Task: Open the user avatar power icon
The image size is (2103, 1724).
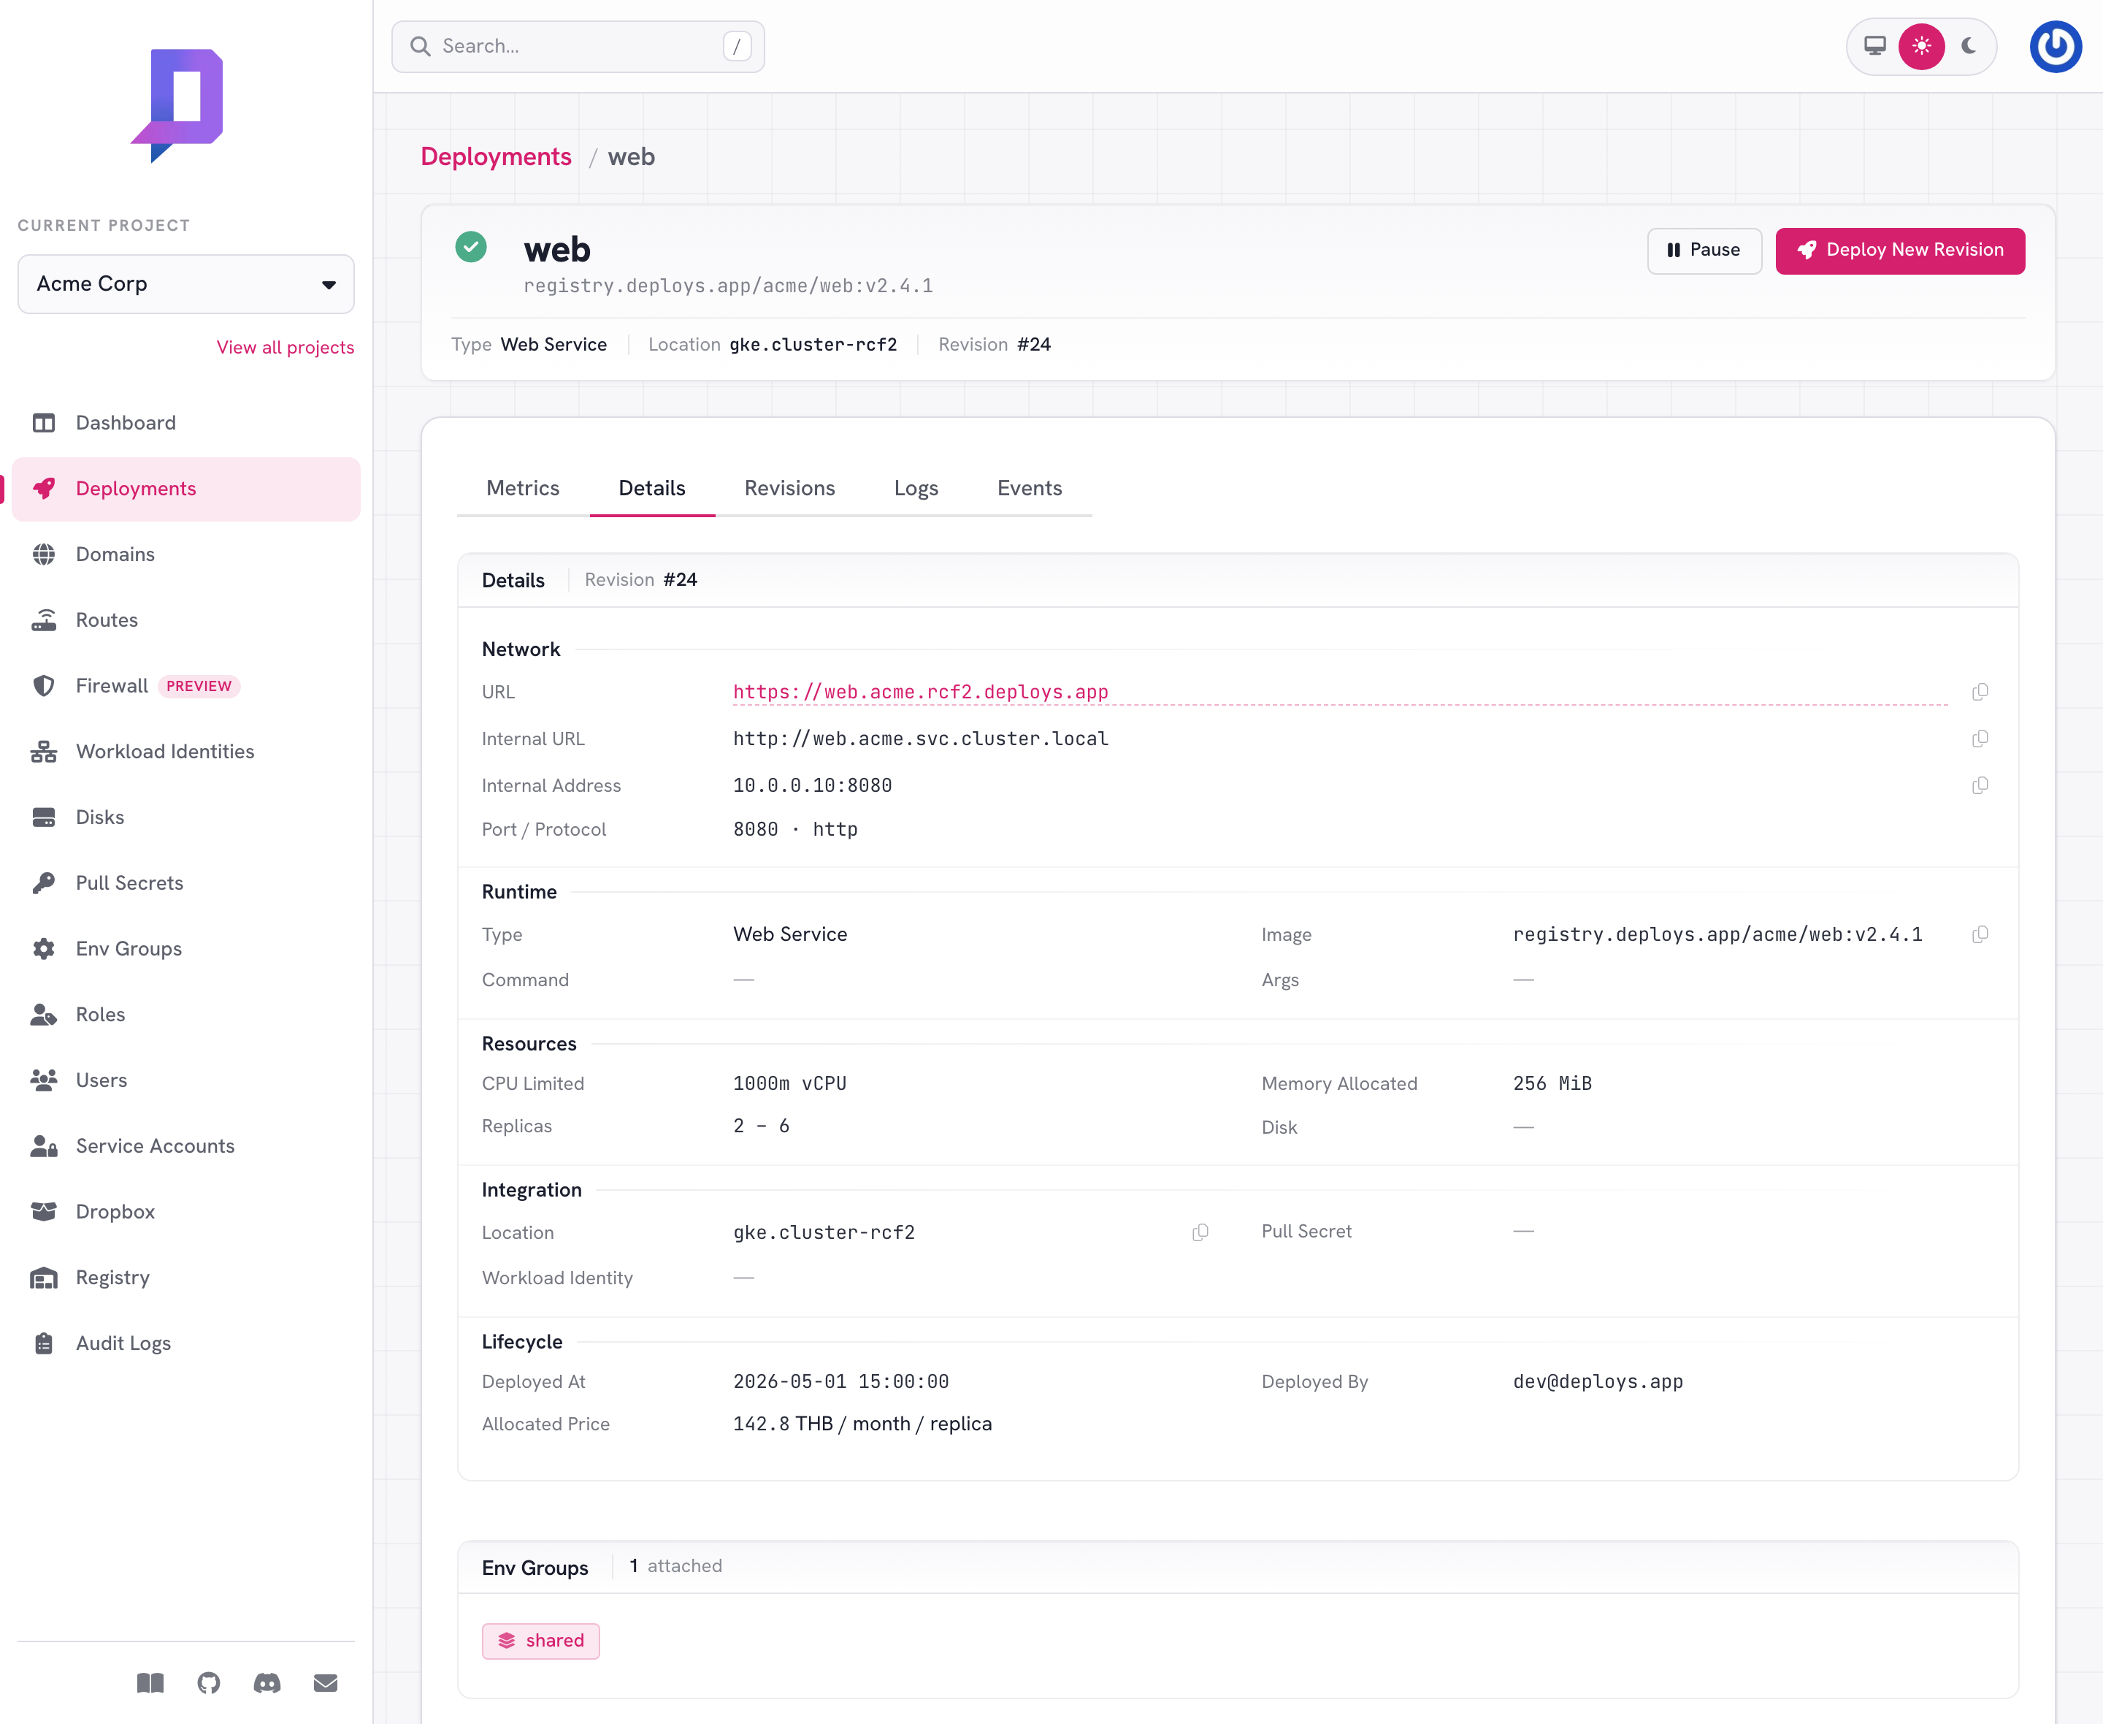Action: (2056, 47)
